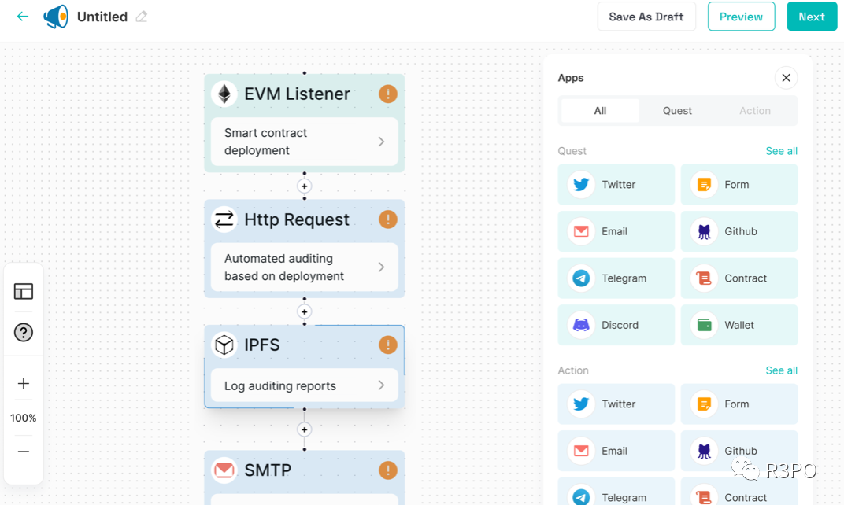
Task: Click the Twitter app in Quest section
Action: pos(616,185)
